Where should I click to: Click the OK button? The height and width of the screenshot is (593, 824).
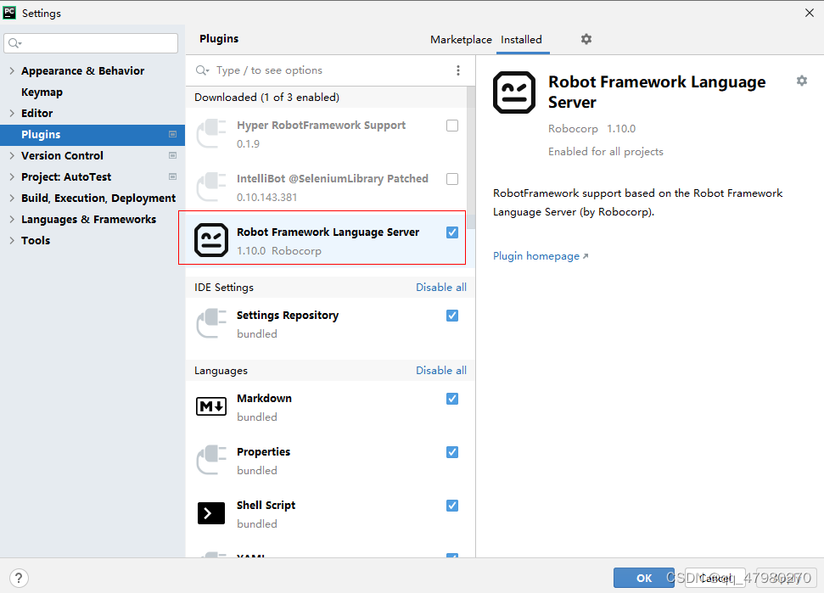[x=644, y=578]
